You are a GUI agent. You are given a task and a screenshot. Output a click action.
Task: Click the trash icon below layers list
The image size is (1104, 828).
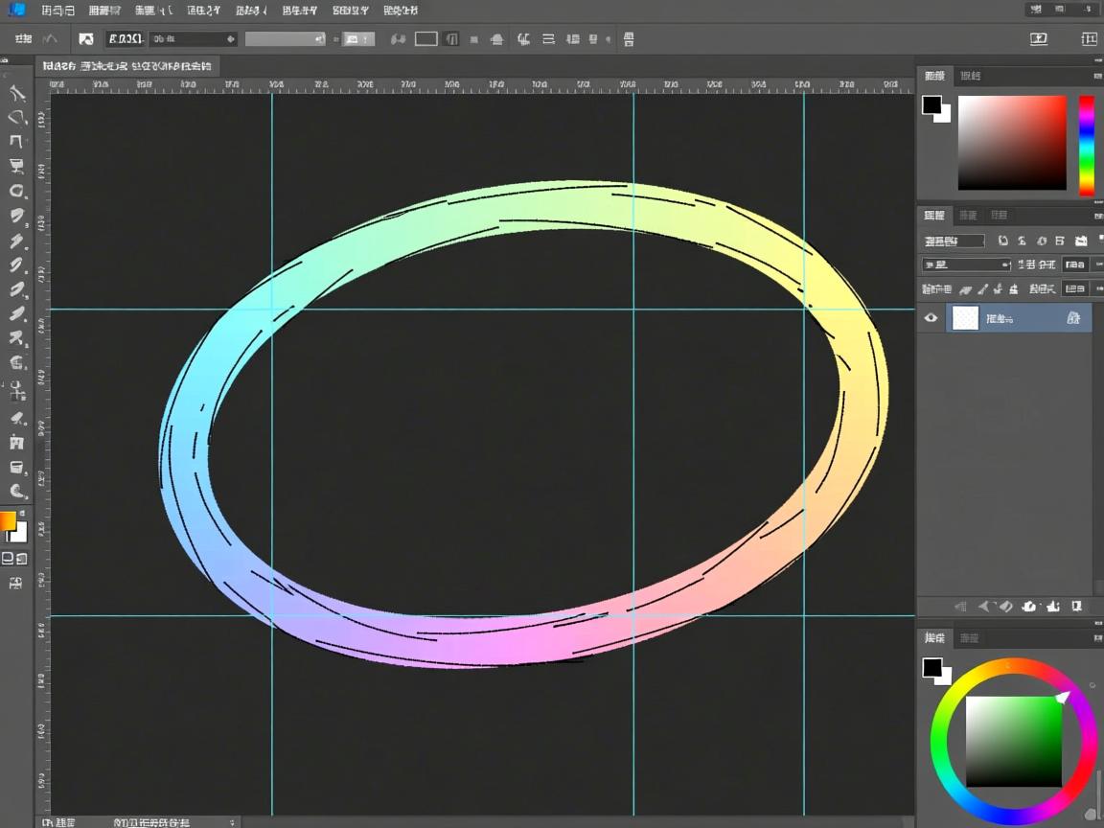[1076, 607]
